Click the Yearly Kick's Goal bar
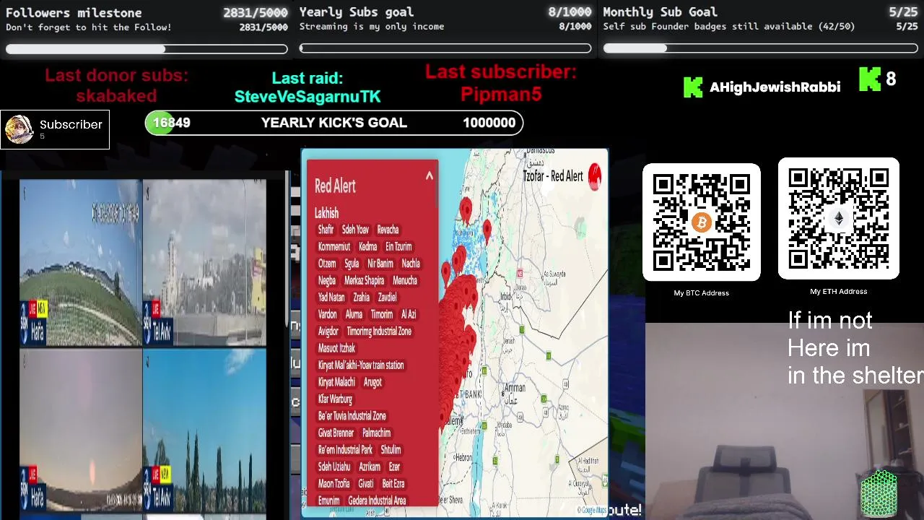Viewport: 924px width, 520px height. pos(334,123)
